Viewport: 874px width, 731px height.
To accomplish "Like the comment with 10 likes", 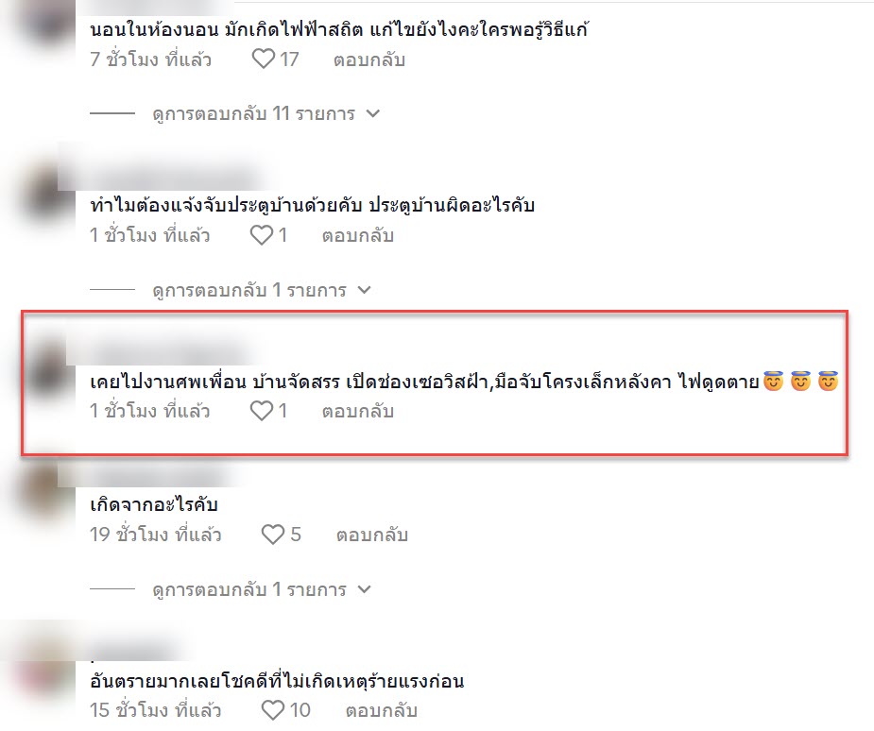I will tap(273, 710).
